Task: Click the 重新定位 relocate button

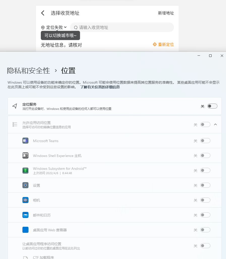Action: (163, 44)
